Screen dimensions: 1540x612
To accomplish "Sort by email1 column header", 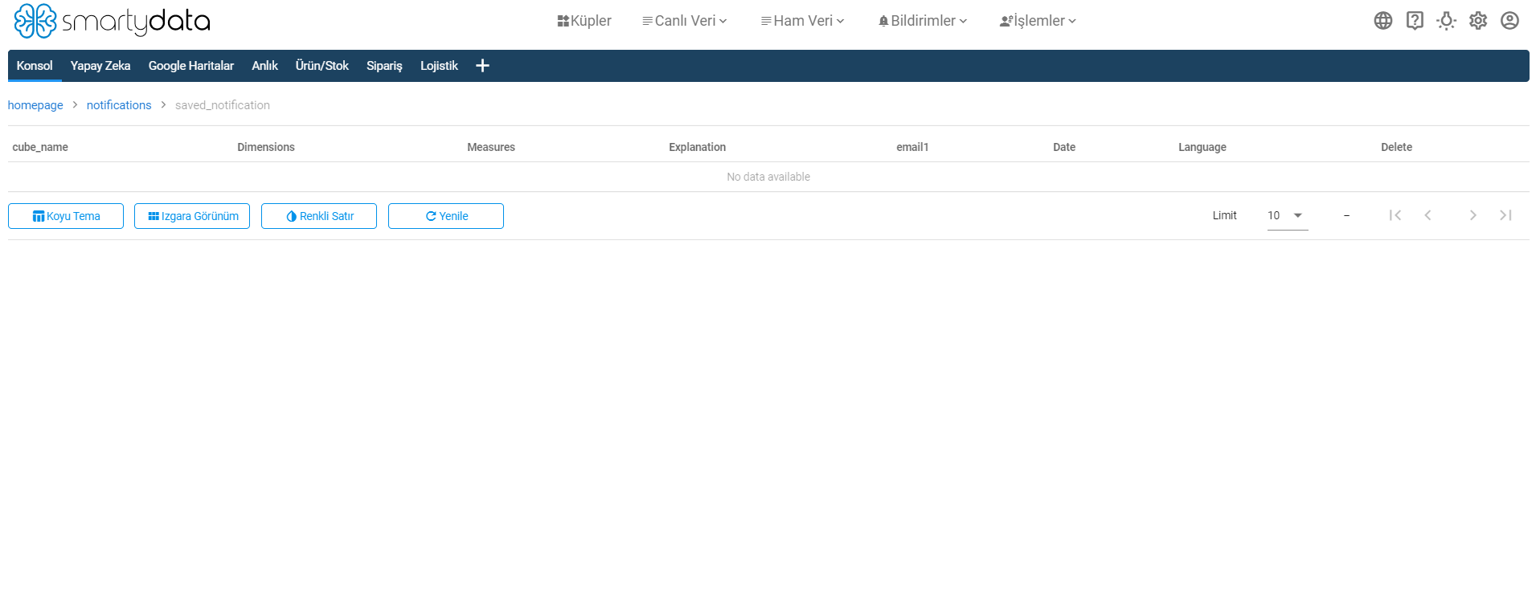I will coord(912,147).
